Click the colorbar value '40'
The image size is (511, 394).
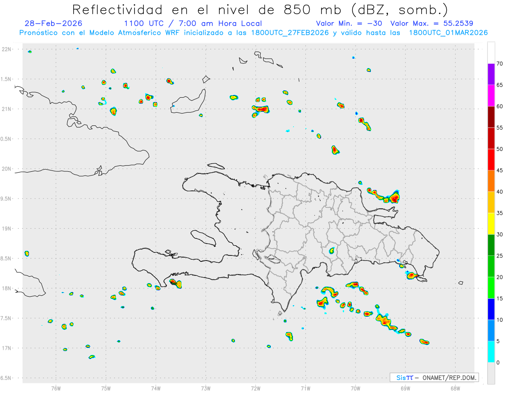coord(500,192)
